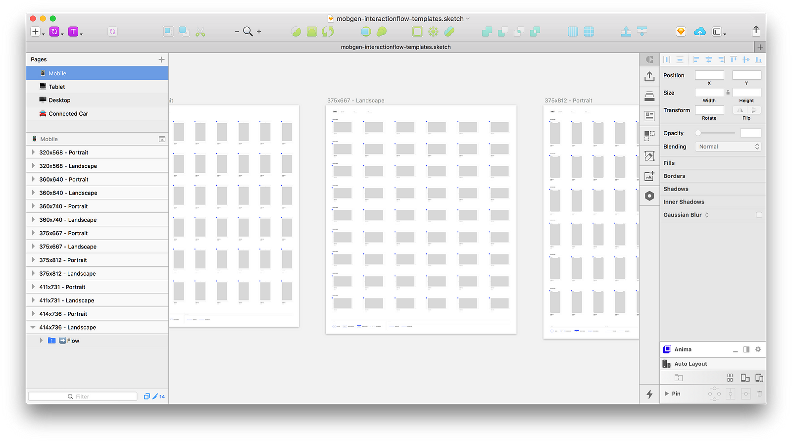Click the Inner Shadows section header
The width and height of the screenshot is (792, 441).
[x=713, y=201]
